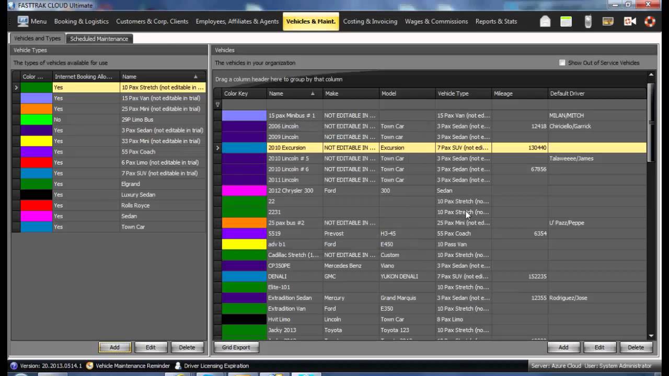Select the Extradition Sedan vehicle row
Image resolution: width=669 pixels, height=376 pixels.
[430, 298]
